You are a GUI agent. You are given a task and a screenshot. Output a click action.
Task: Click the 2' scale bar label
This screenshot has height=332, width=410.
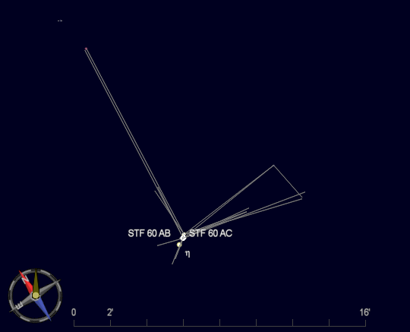pos(110,312)
